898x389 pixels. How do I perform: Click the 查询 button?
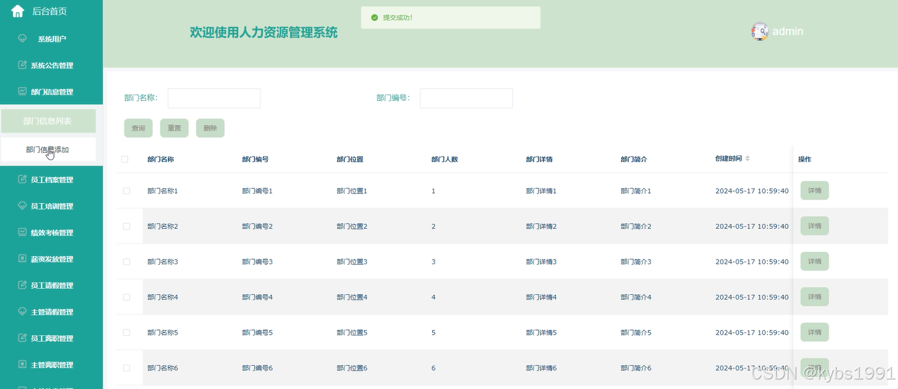pyautogui.click(x=139, y=128)
